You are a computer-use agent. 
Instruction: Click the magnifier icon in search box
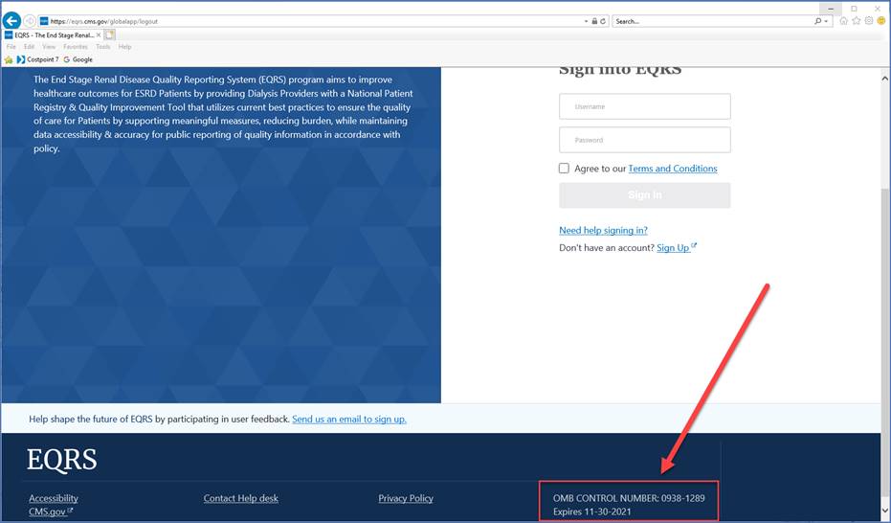pos(820,20)
